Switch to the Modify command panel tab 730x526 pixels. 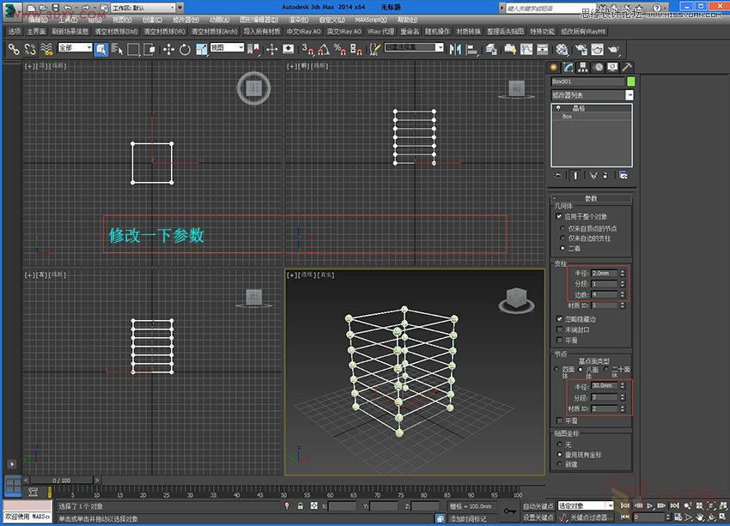pyautogui.click(x=569, y=69)
